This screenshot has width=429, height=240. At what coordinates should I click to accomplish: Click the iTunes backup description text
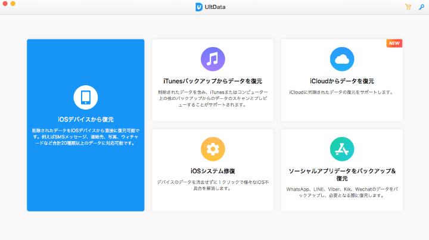tap(213, 98)
